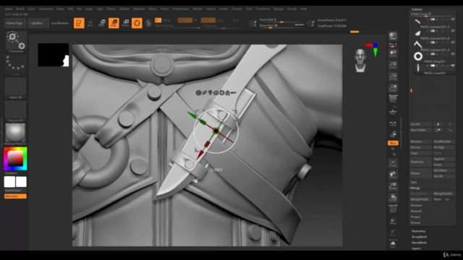Click the Actual size icon
463x260 pixels.
coord(393,77)
